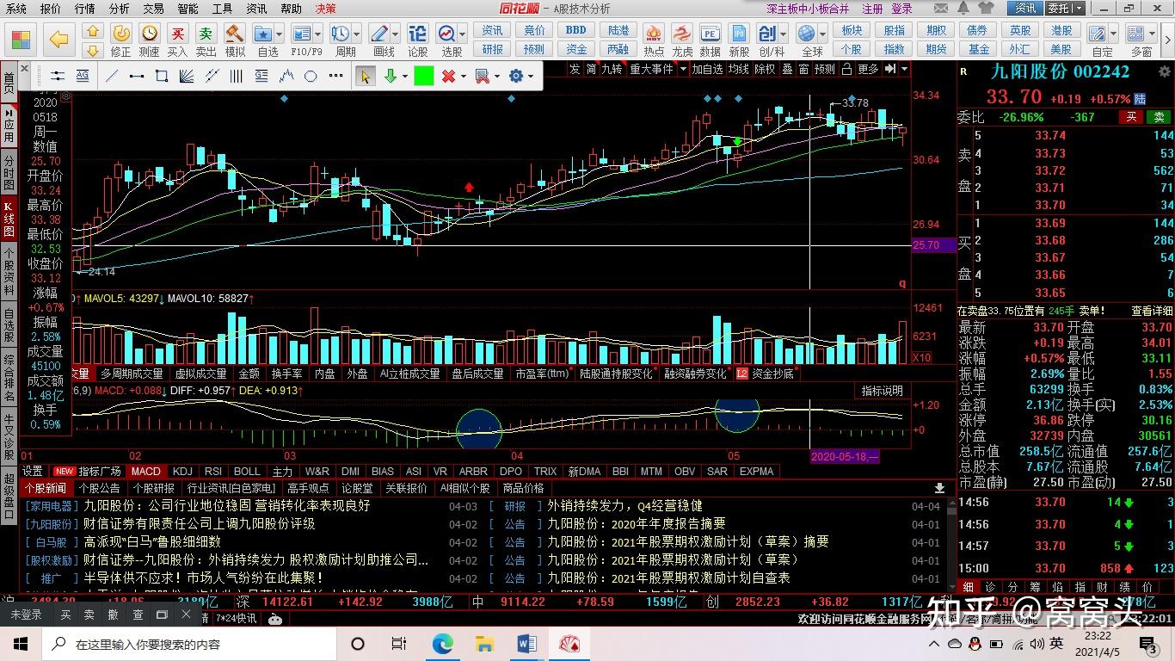Toggle the 窗 window split option
The width and height of the screenshot is (1175, 661).
point(803,69)
